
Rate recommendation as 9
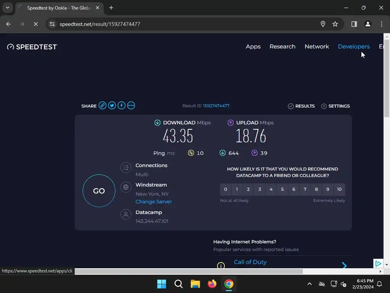(328, 189)
